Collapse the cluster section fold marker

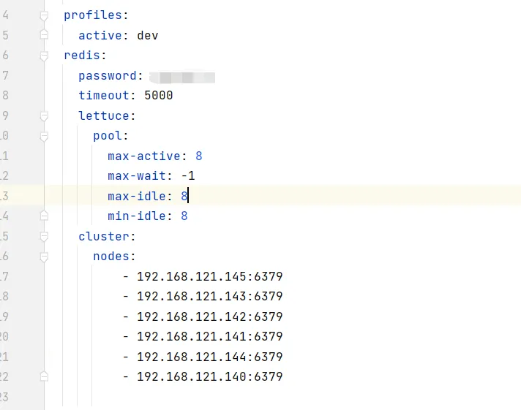[x=44, y=237]
